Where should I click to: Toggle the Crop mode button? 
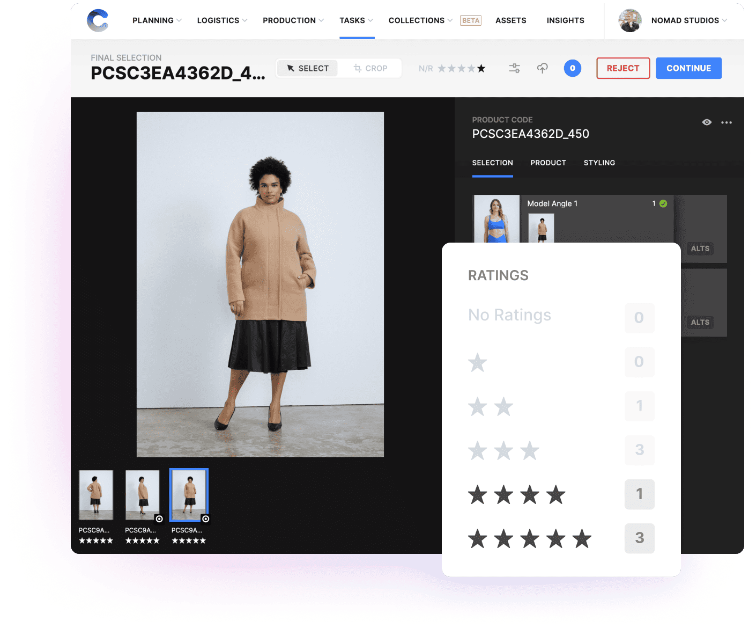(x=370, y=68)
